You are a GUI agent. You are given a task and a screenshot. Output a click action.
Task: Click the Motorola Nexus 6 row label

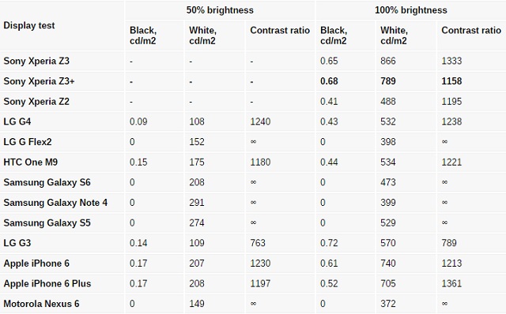coord(41,304)
